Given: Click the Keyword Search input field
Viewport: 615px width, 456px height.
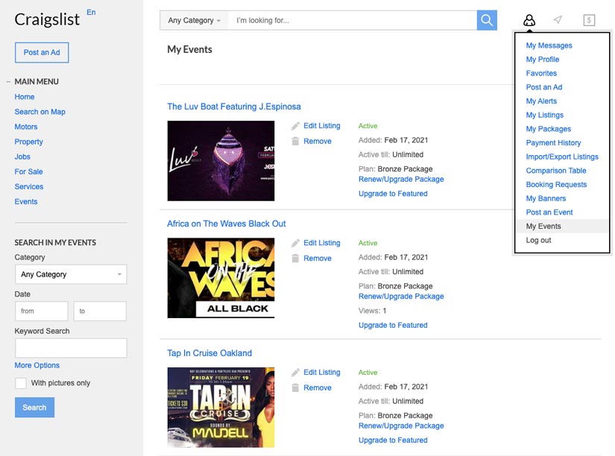Looking at the screenshot, I should click(x=71, y=348).
